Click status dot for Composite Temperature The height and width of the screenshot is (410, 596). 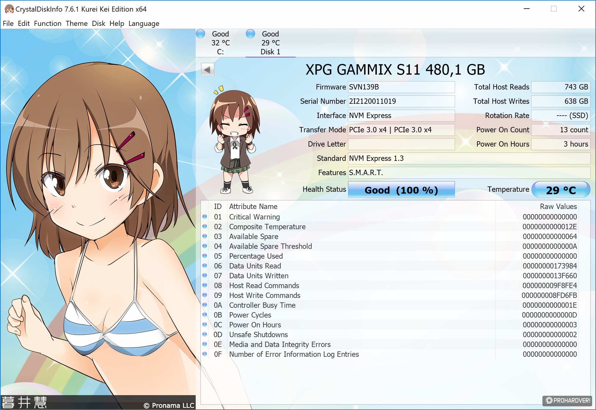[x=205, y=227]
